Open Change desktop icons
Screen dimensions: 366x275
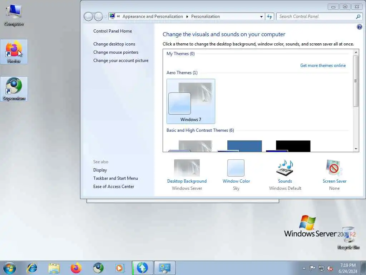pyautogui.click(x=114, y=44)
